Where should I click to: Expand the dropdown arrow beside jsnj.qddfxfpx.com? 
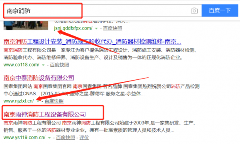tap(96, 29)
